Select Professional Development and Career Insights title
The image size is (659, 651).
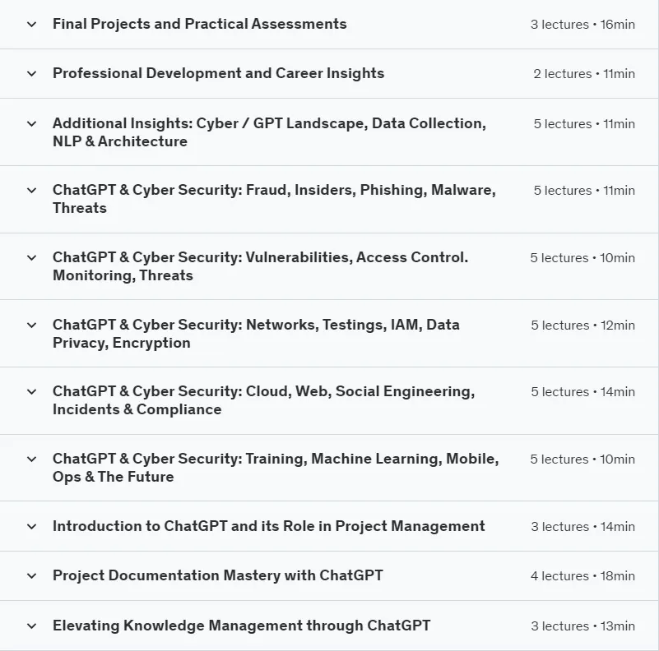(219, 73)
